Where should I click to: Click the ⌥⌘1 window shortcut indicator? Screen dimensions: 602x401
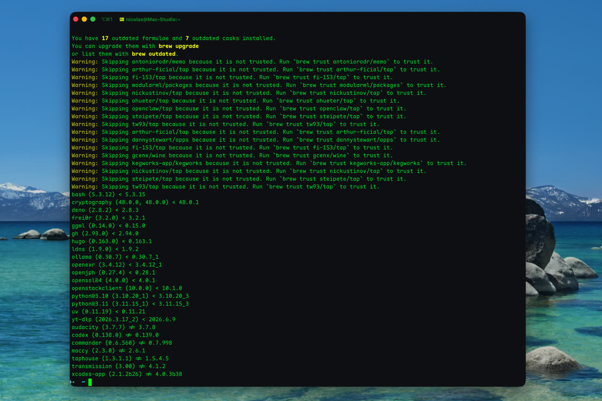pos(107,19)
